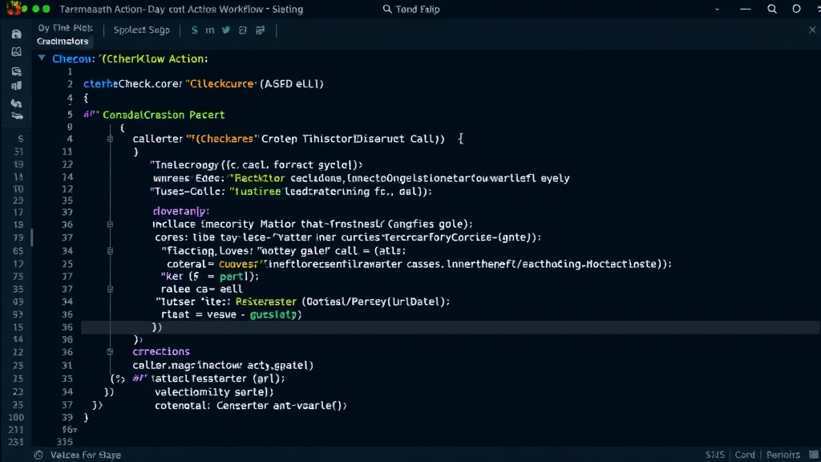Click the Cord status bar entry
Viewport: 821px width, 462px height.
745,455
